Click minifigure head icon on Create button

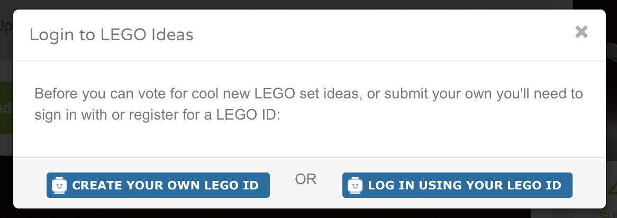[x=59, y=185]
